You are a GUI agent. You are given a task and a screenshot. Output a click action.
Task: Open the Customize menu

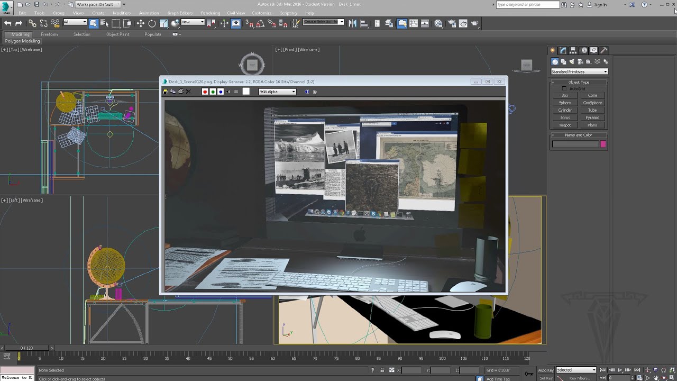coord(261,13)
